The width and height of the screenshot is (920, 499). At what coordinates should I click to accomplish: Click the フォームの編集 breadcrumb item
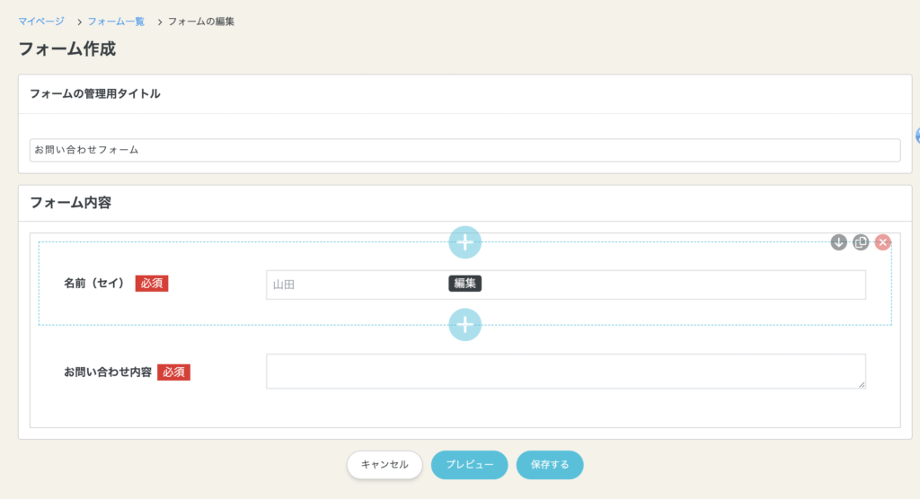click(x=201, y=21)
